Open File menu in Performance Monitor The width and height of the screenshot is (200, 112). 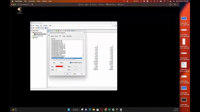pyautogui.click(x=33, y=26)
